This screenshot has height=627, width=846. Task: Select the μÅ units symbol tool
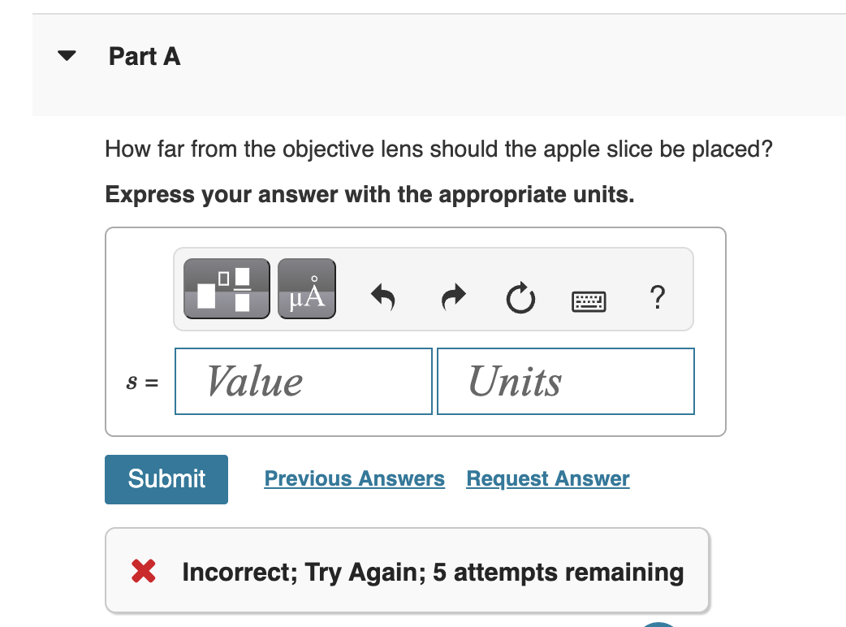(x=306, y=288)
